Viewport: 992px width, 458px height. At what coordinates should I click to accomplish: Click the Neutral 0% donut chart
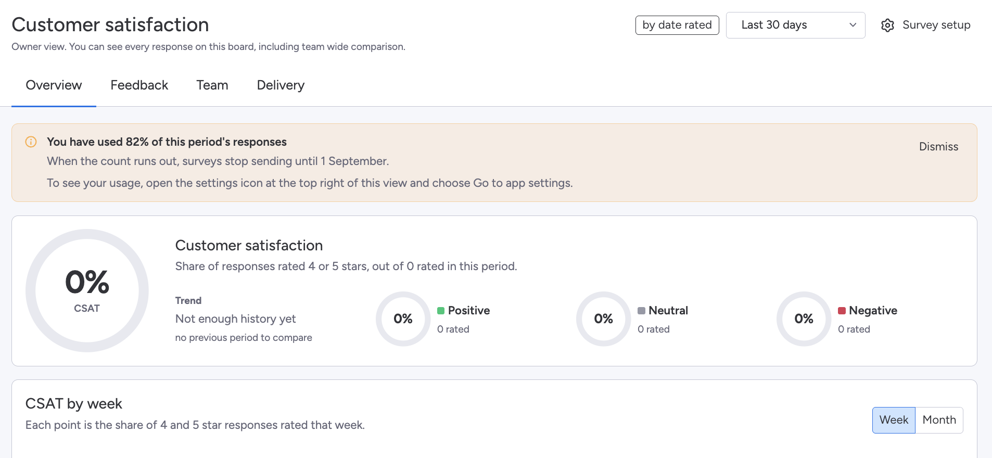tap(603, 319)
